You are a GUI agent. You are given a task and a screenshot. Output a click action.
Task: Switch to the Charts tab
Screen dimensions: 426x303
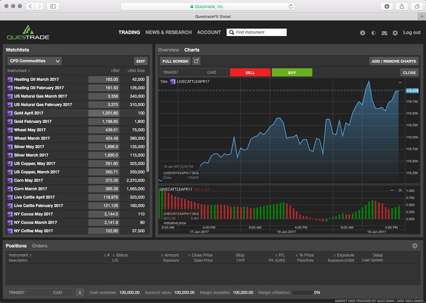(x=192, y=50)
